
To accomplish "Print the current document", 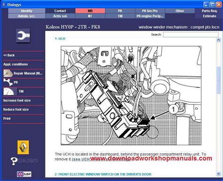I will [x=7, y=118].
